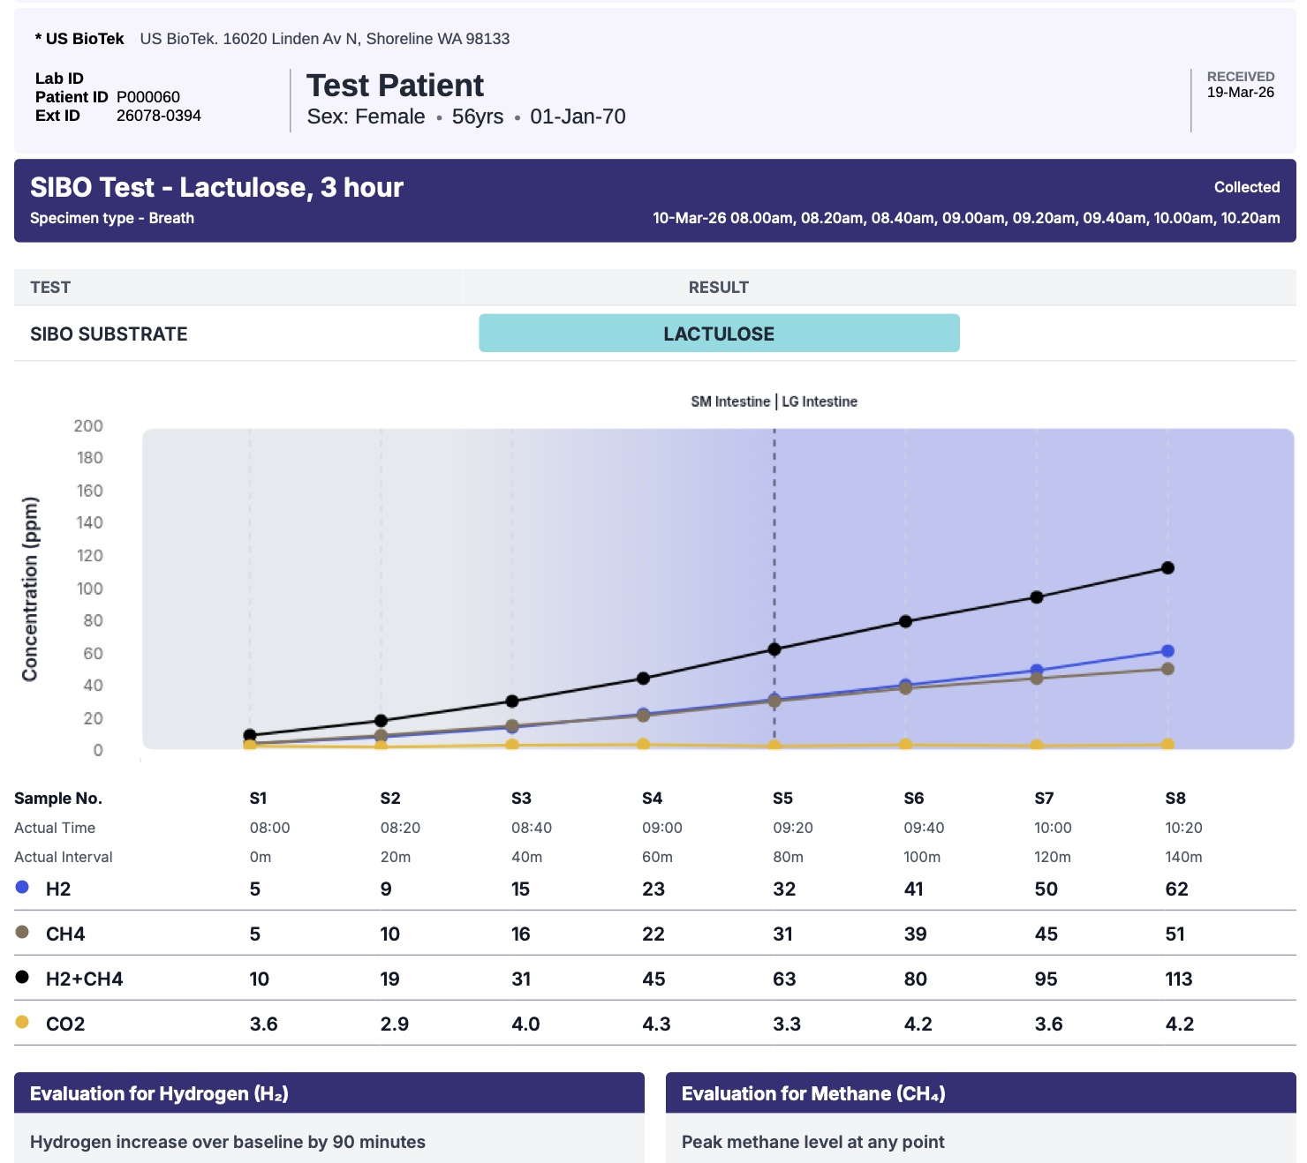Click the Concentration (ppm) axis label
This screenshot has height=1163, width=1307.
pyautogui.click(x=30, y=589)
